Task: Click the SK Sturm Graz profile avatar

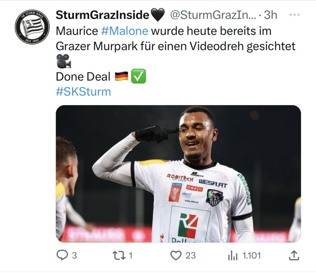Action: coord(32,27)
